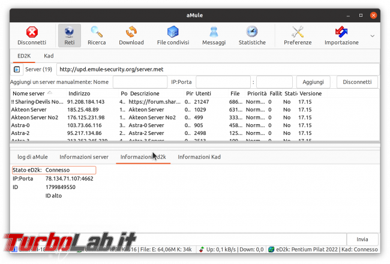Click the Aggiungi button

pos(313,82)
